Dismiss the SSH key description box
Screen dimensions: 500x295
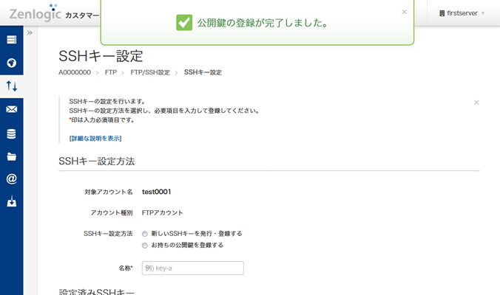[x=476, y=103]
